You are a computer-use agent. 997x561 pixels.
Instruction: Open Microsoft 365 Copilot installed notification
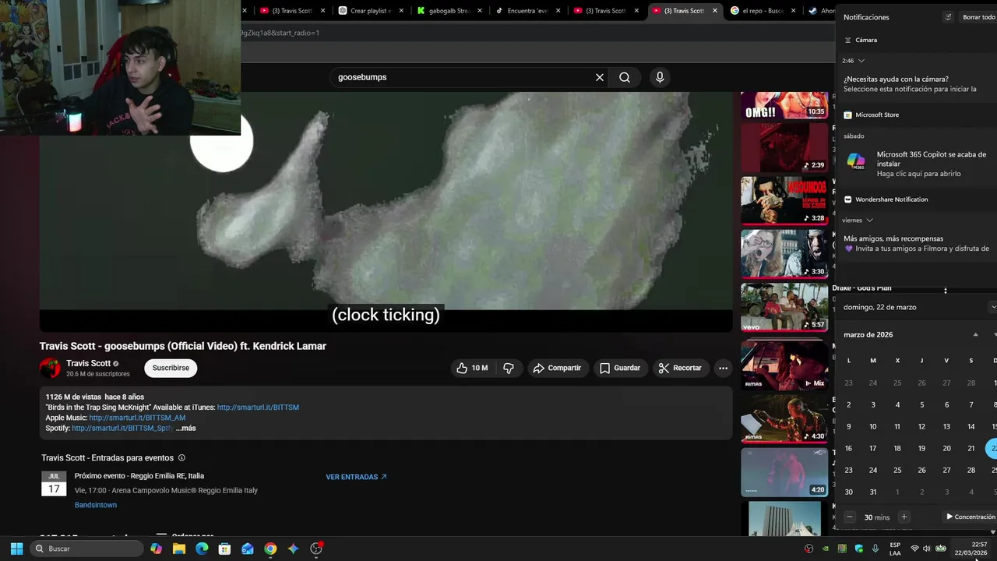click(917, 164)
